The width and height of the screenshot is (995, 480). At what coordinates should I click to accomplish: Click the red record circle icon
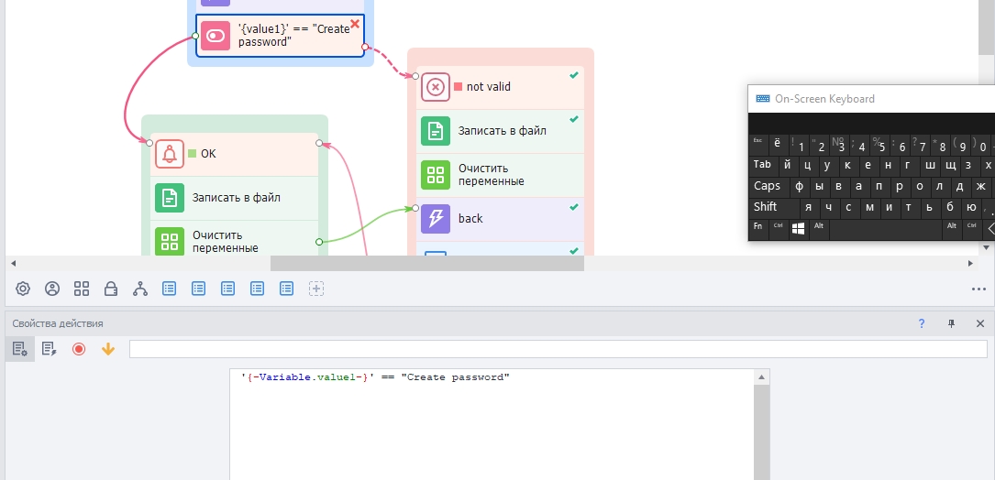[x=79, y=349]
